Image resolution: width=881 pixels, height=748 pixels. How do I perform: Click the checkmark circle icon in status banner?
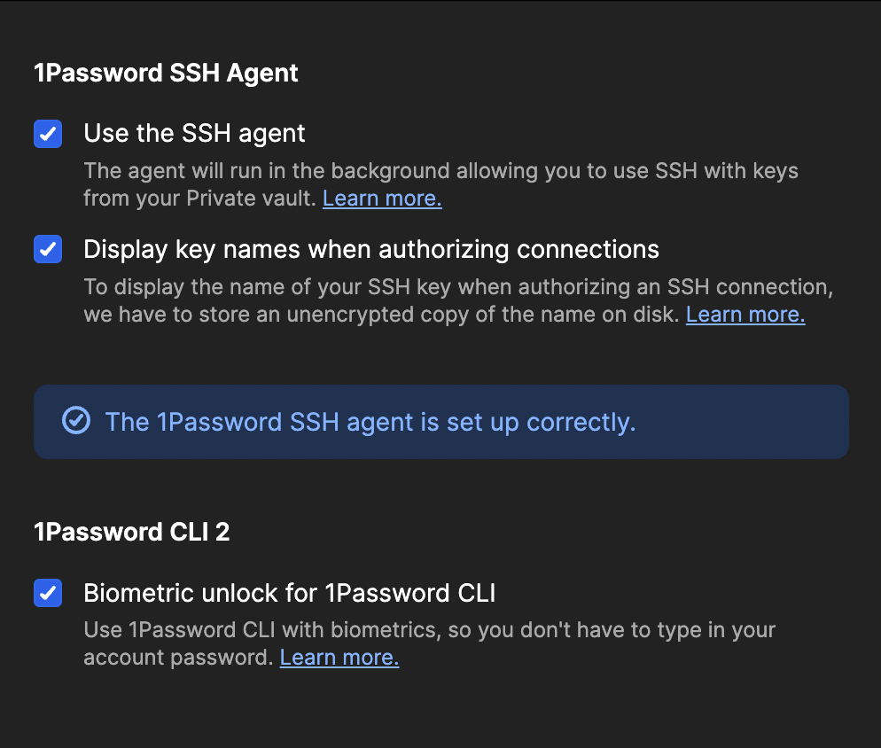76,421
